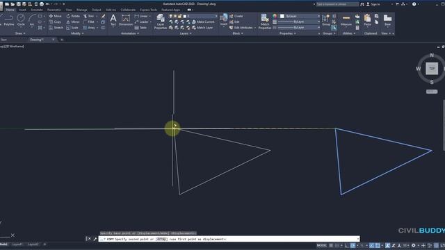Open the linetype ByLayer dropdown
The width and height of the screenshot is (445, 250).
click(299, 28)
